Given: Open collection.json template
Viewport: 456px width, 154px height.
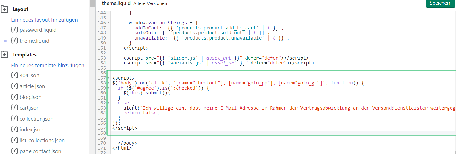Looking at the screenshot, I should (37, 119).
